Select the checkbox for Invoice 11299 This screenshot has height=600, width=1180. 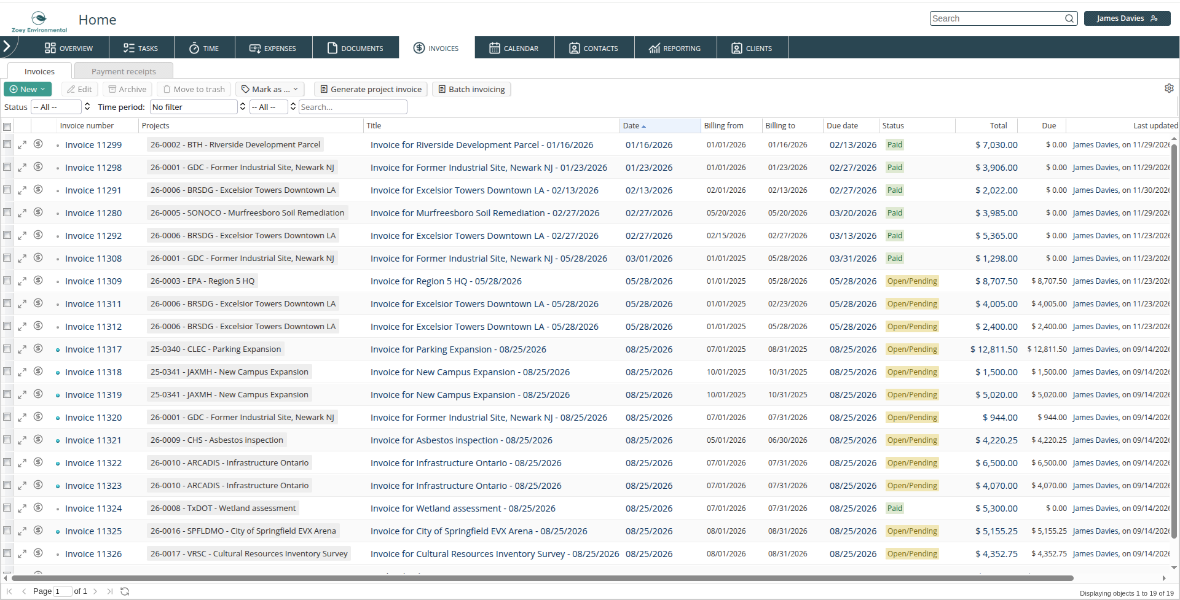pos(7,144)
